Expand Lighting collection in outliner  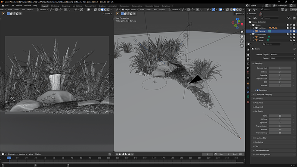(x=254, y=28)
